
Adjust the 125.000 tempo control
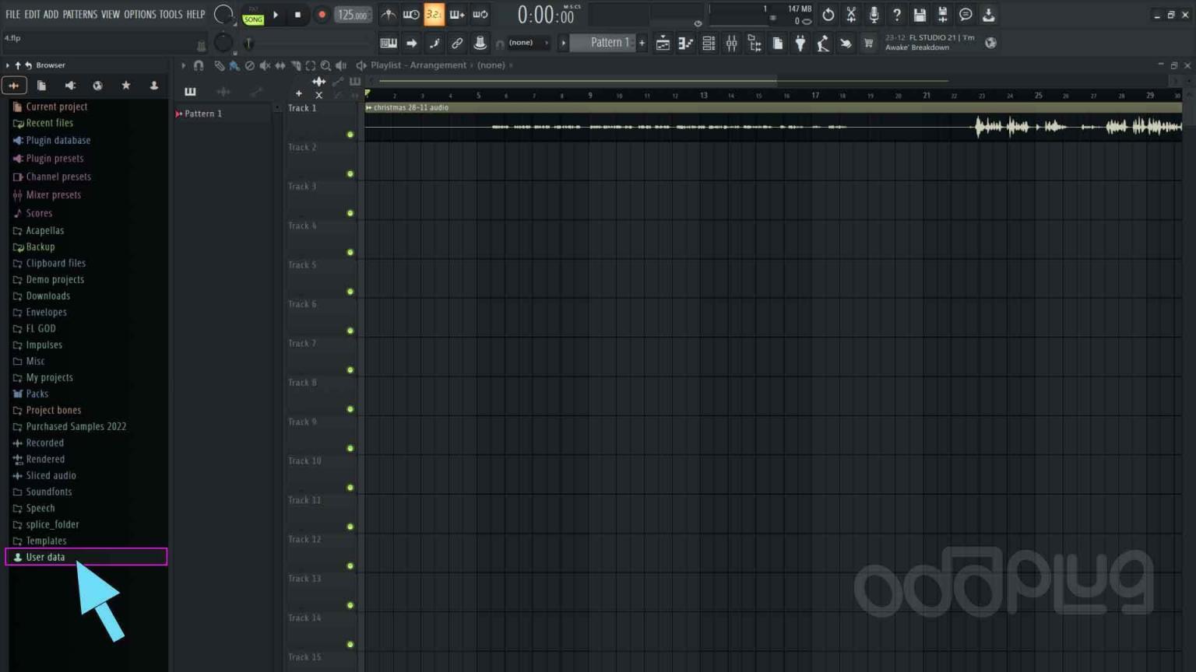pyautogui.click(x=352, y=14)
